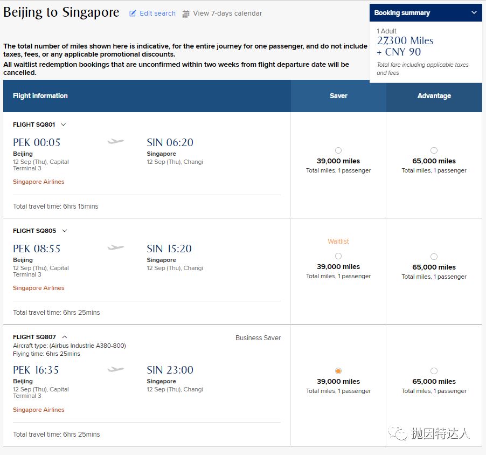Click SQ805 Total travel time: 6hrs 25mins
Screen dimensions: 486x455
pos(57,312)
